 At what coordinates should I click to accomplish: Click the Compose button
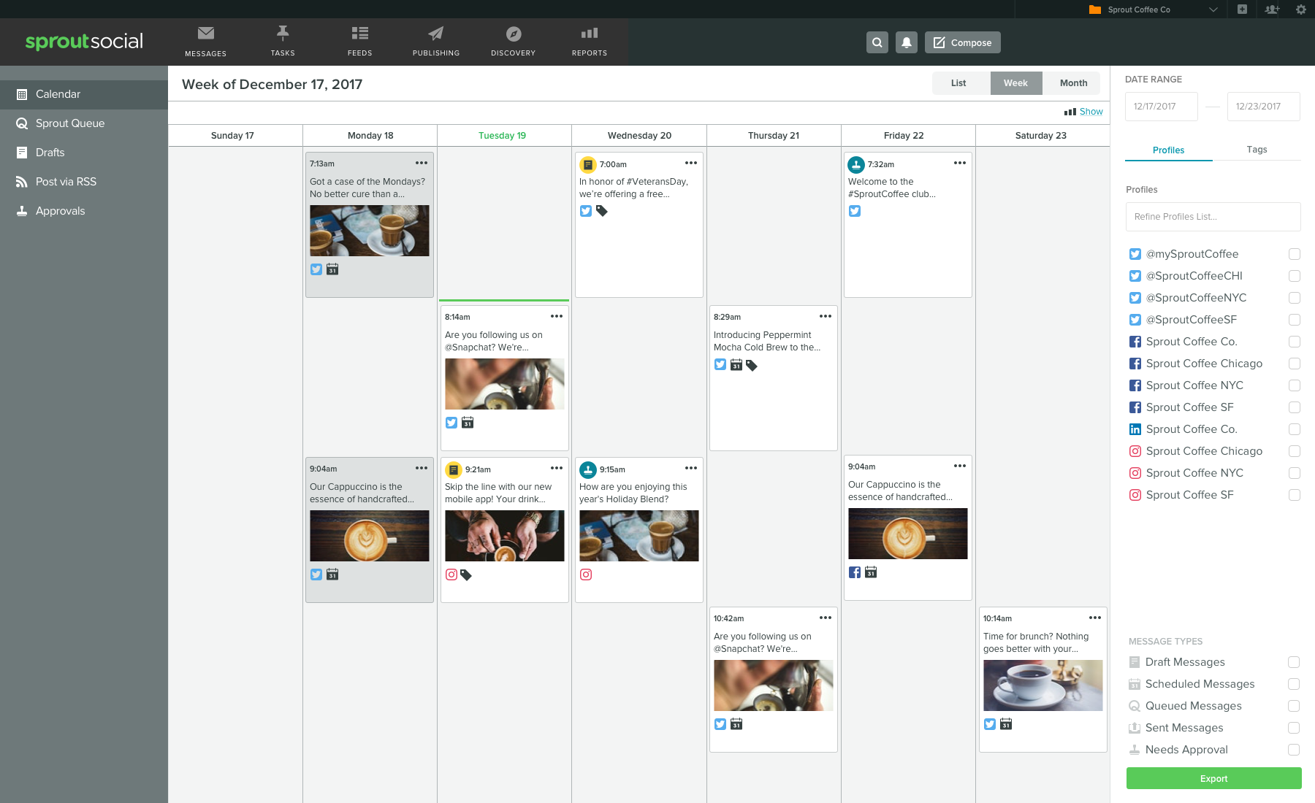pyautogui.click(x=963, y=42)
